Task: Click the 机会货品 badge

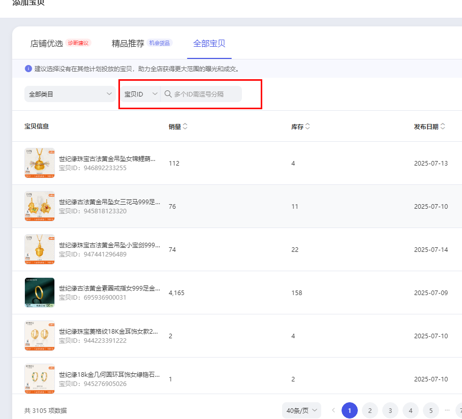Action: (160, 43)
